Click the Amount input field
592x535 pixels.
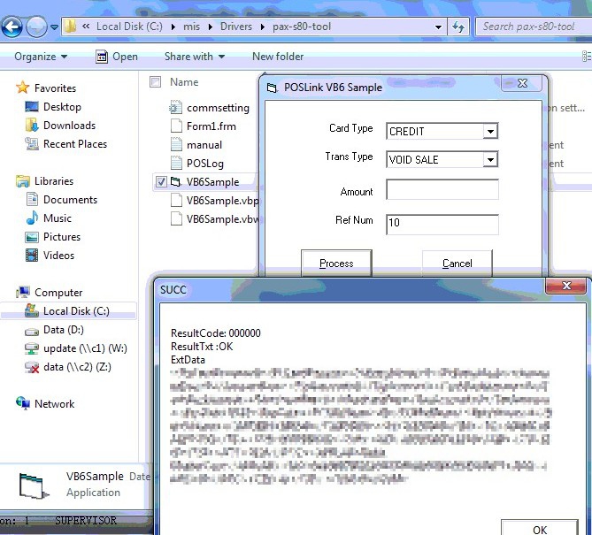click(442, 189)
